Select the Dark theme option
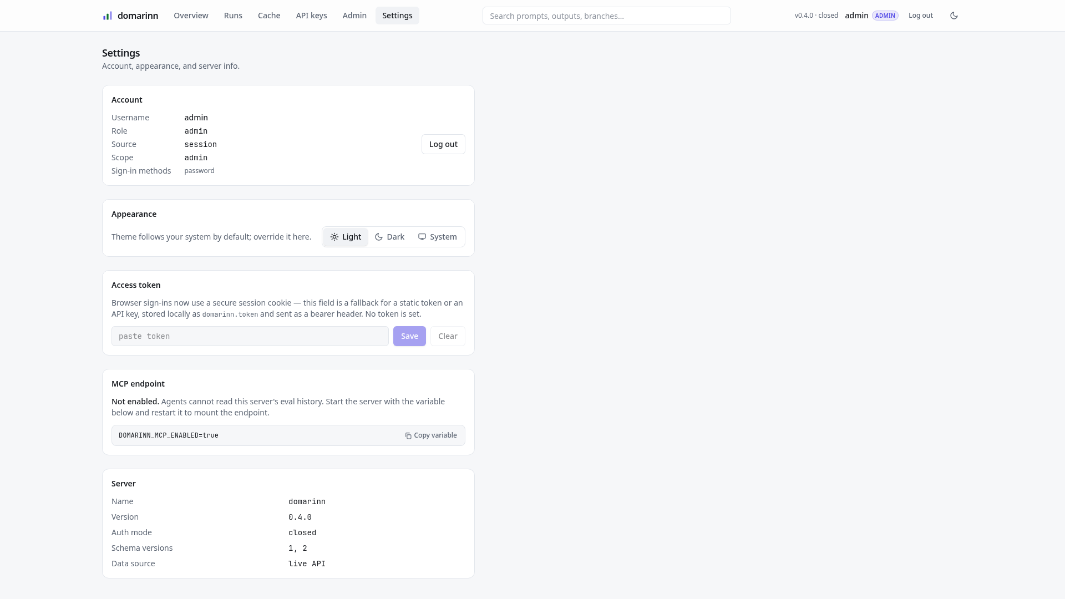This screenshot has height=599, width=1065. click(x=389, y=237)
